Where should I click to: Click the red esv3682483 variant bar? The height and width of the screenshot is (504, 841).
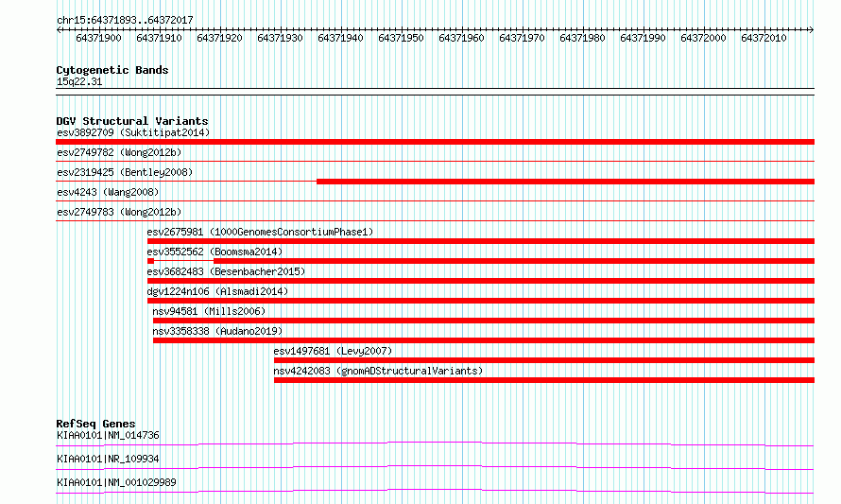(x=481, y=281)
